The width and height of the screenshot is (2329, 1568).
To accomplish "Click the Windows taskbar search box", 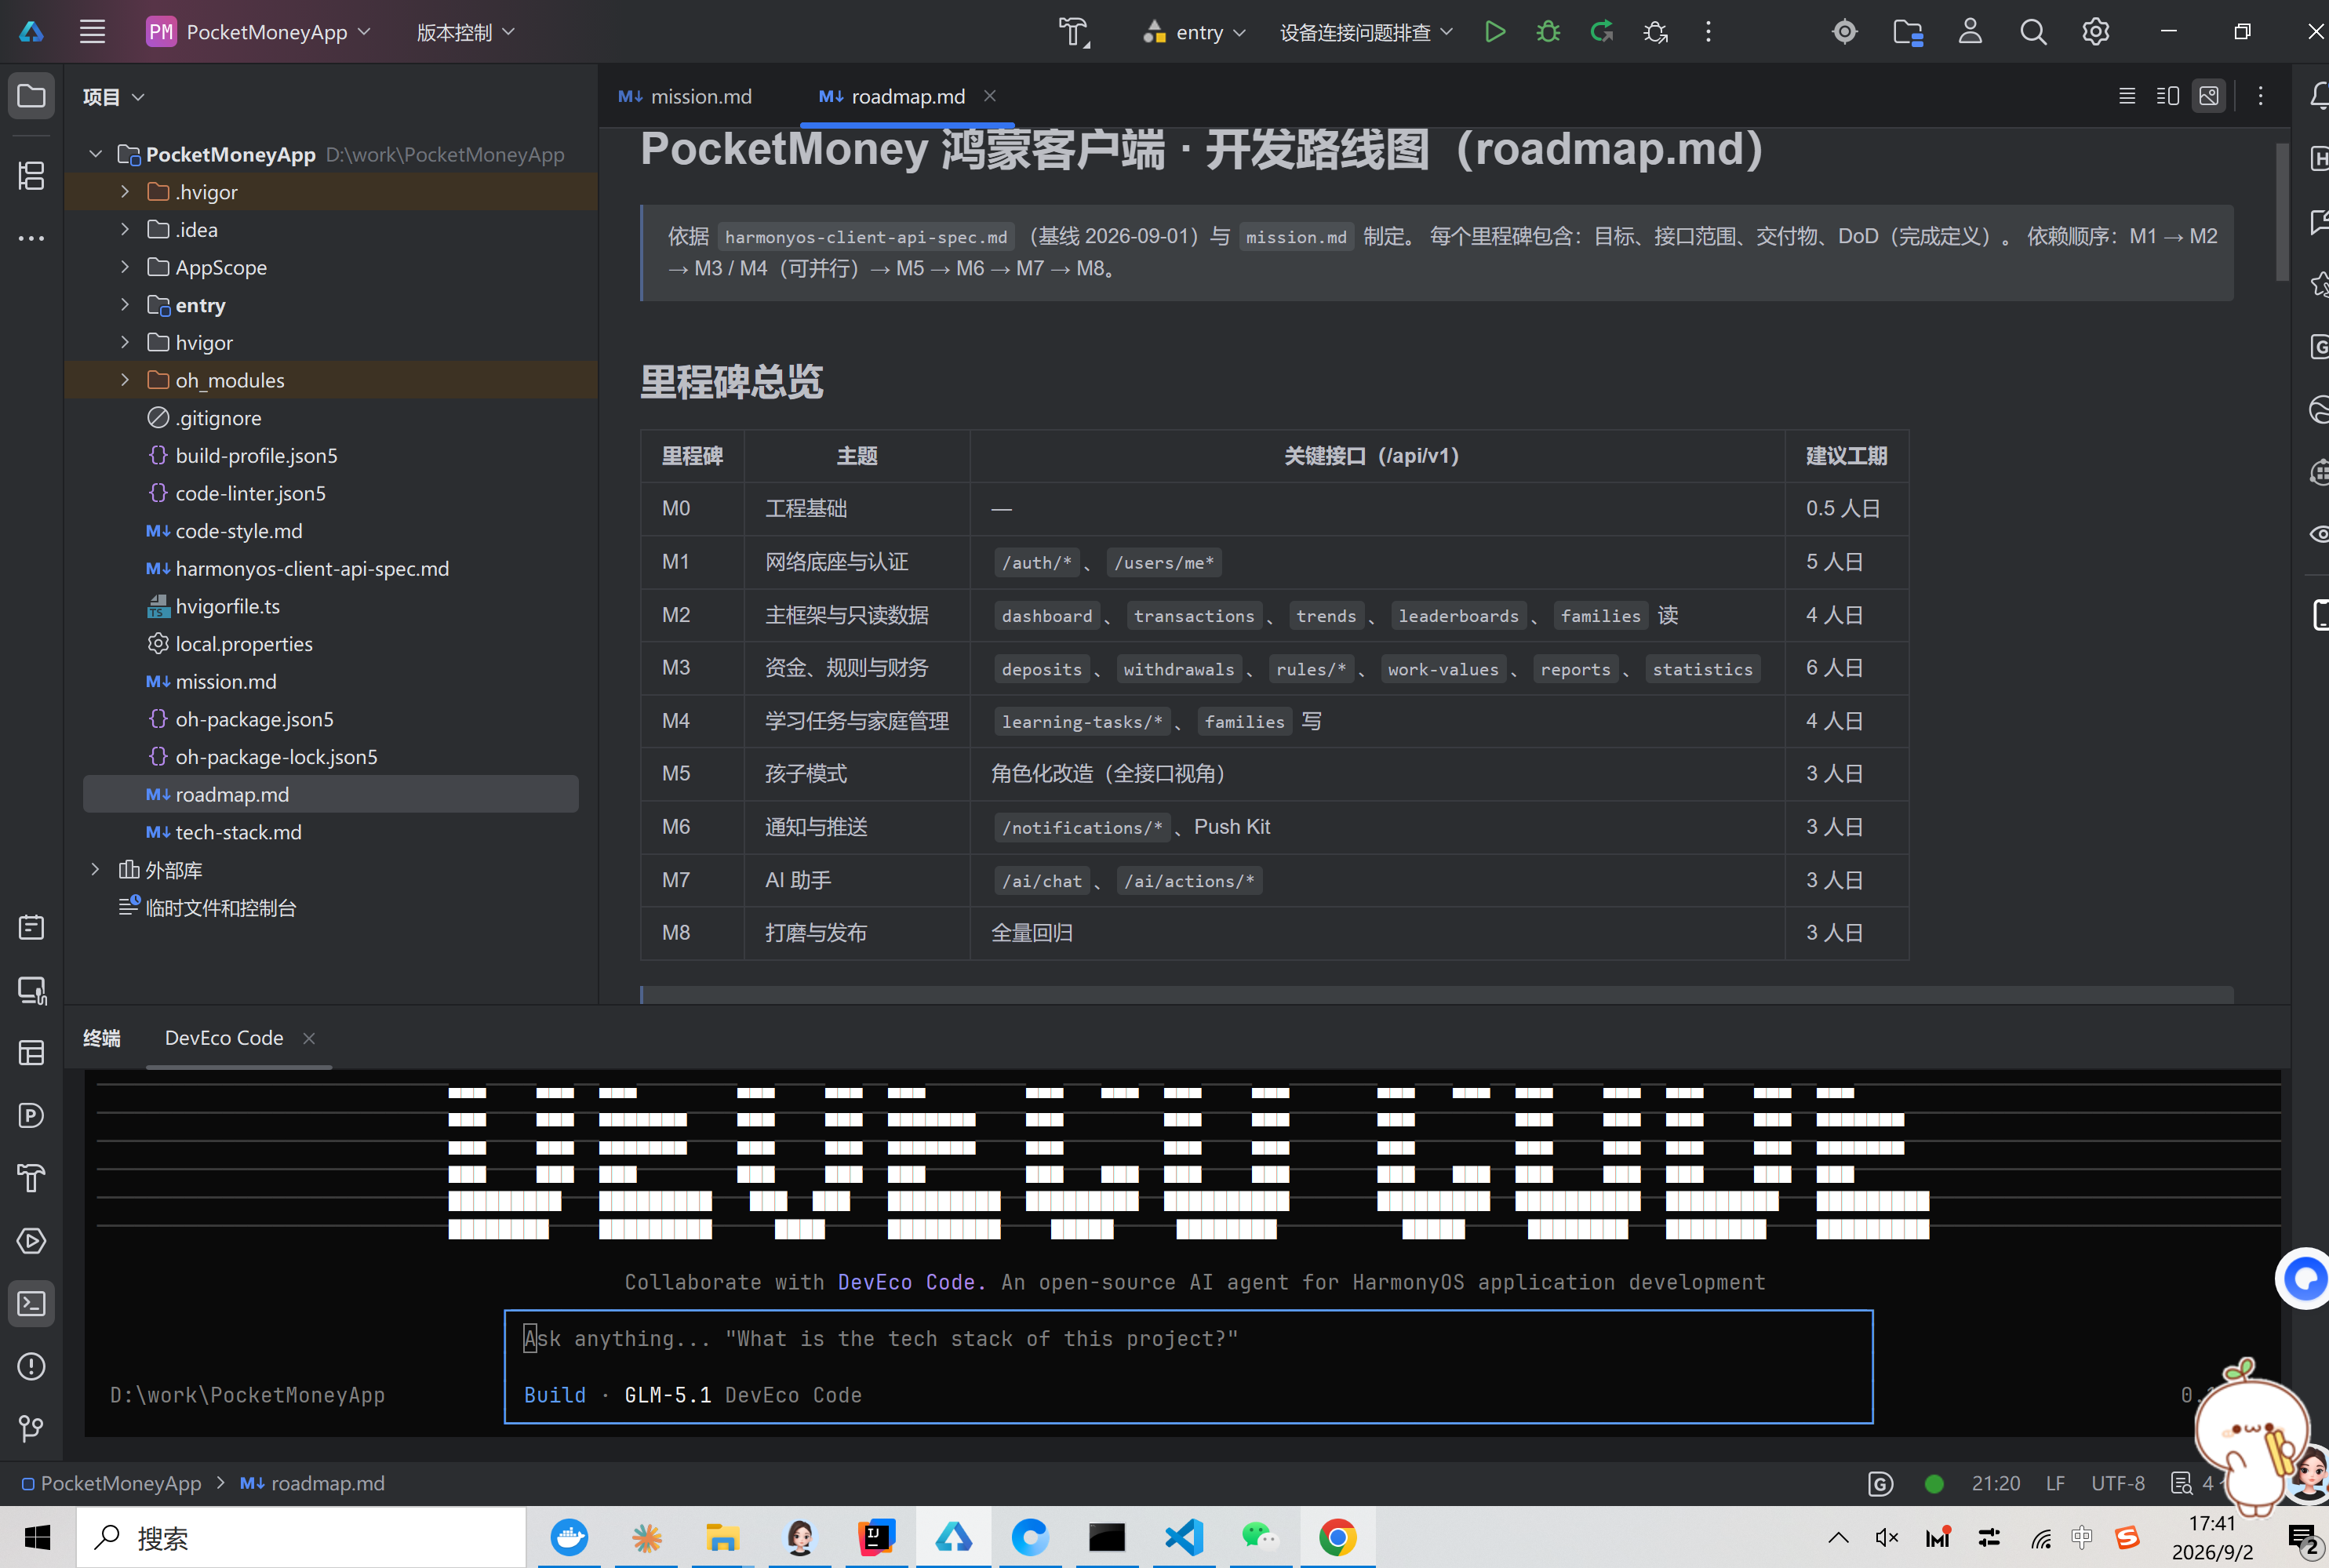I will click(301, 1538).
